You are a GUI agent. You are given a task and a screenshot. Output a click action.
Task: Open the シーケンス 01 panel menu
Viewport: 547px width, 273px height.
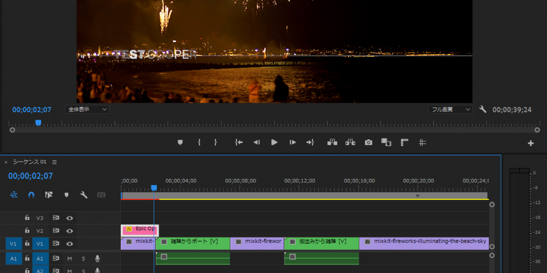pos(55,162)
